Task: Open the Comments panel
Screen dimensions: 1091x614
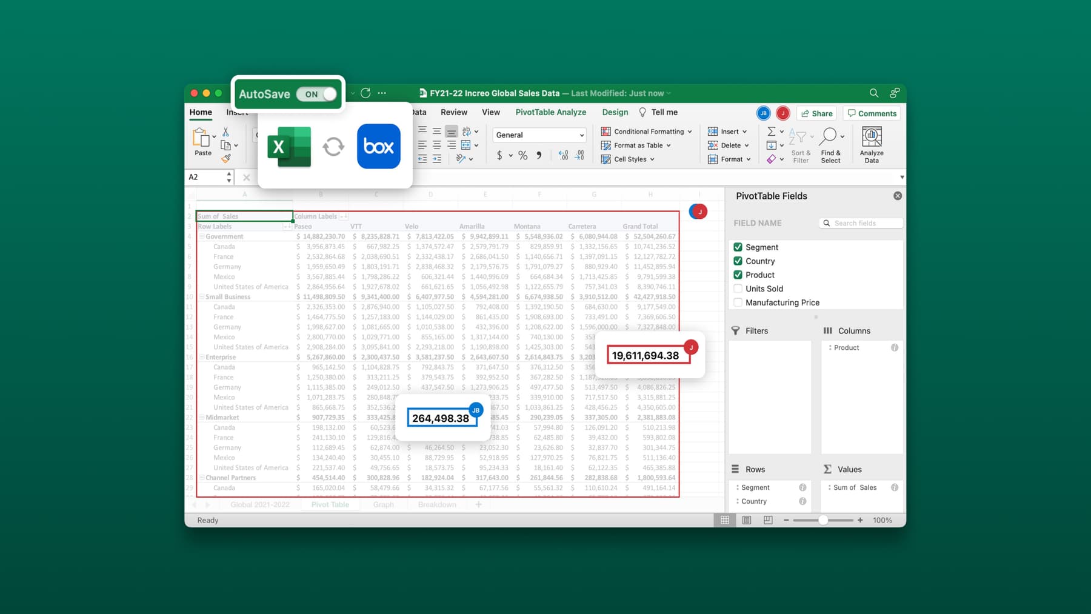Action: click(871, 113)
